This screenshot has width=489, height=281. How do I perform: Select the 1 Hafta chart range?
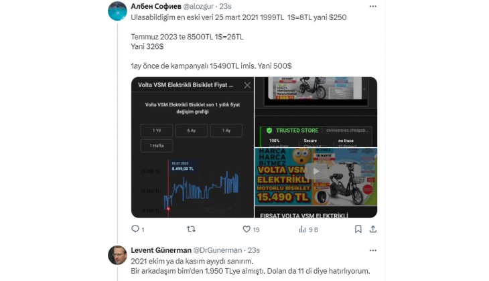pyautogui.click(x=157, y=146)
